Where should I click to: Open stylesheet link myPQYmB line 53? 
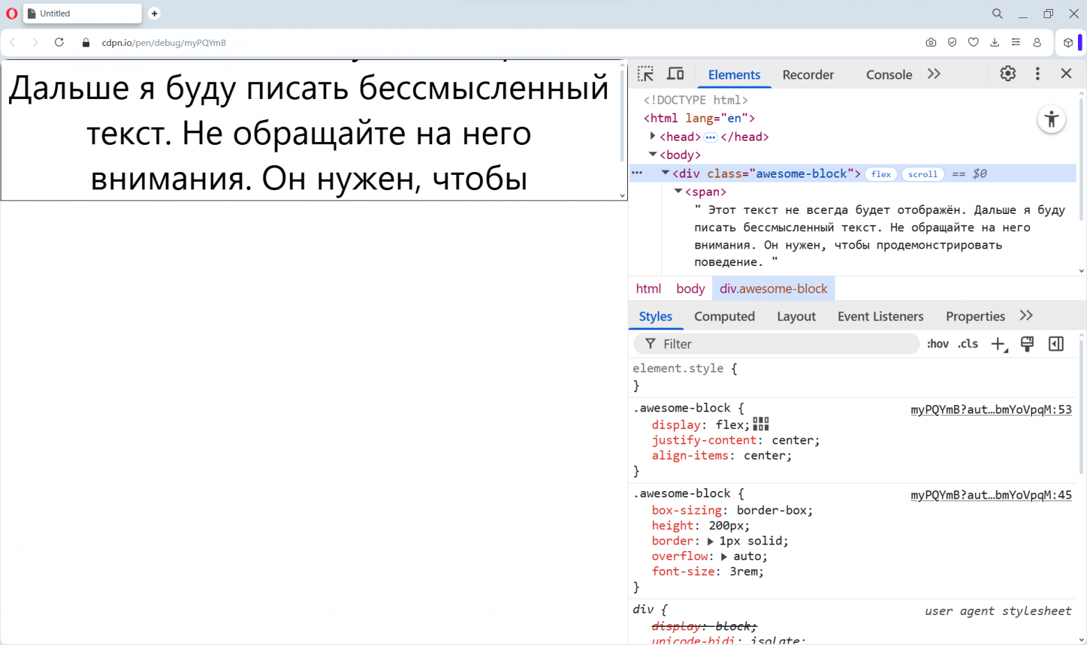(x=991, y=410)
